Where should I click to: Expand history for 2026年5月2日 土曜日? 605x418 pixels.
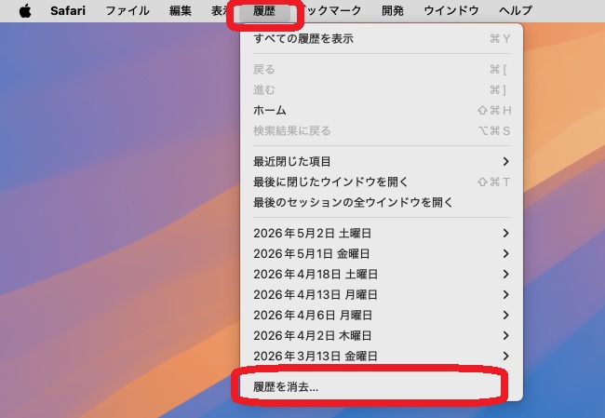(x=382, y=233)
